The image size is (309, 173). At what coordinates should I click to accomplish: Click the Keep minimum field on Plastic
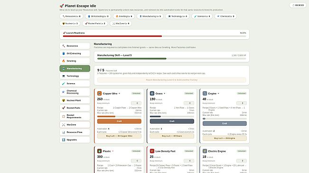(x=136, y=161)
